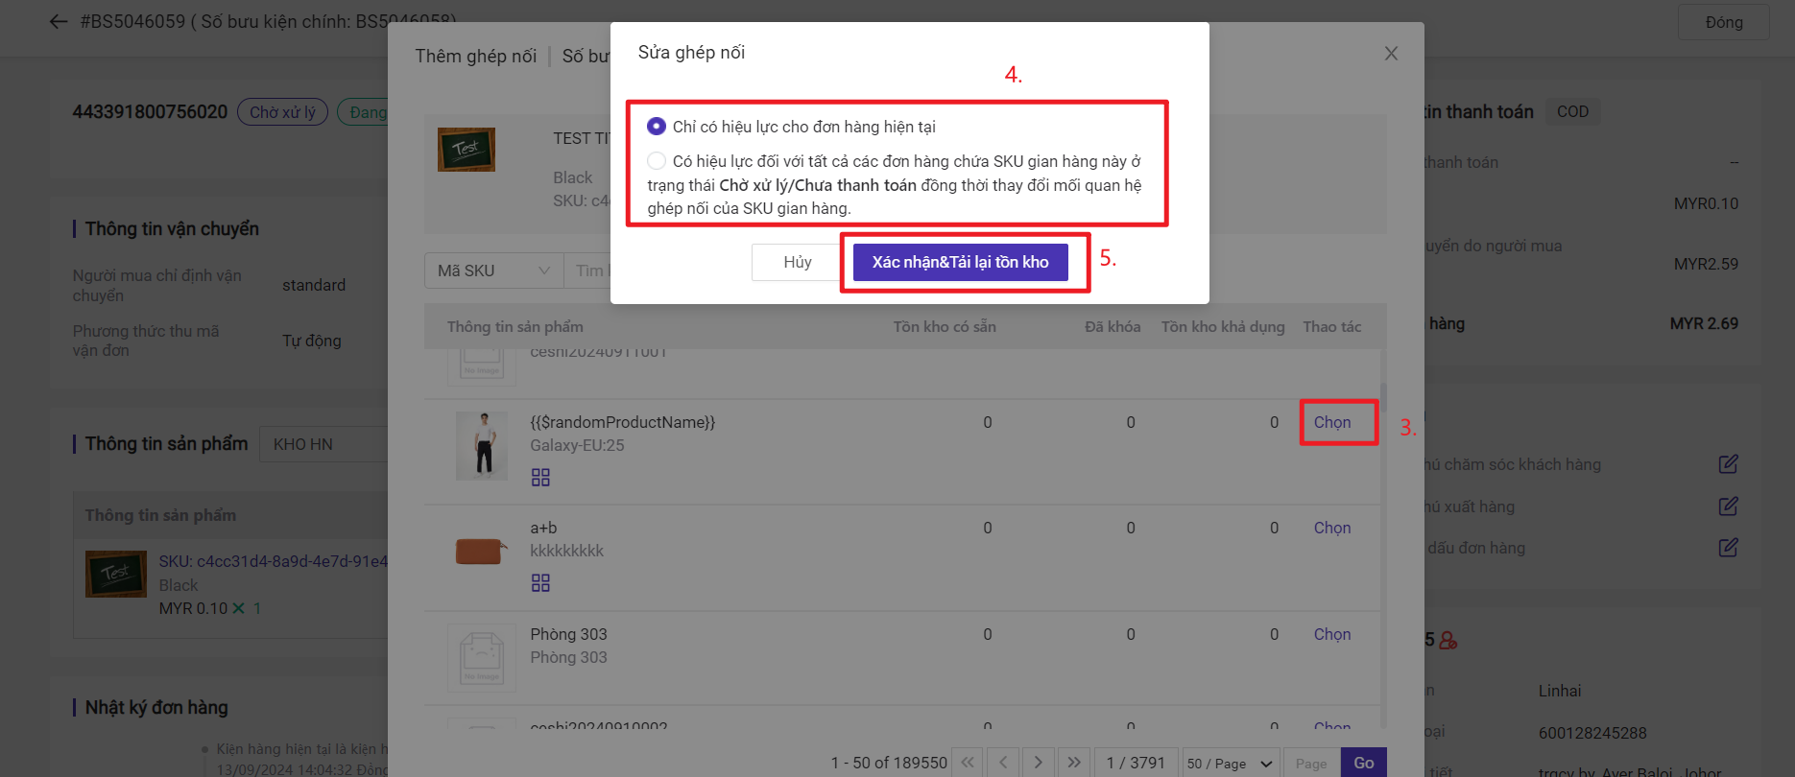
Task: Go to first page of results
Action: tap(968, 763)
